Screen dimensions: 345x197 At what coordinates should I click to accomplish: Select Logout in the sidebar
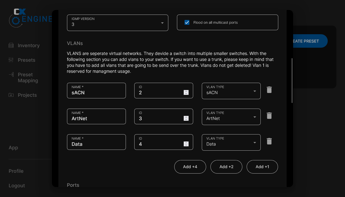pyautogui.click(x=17, y=186)
